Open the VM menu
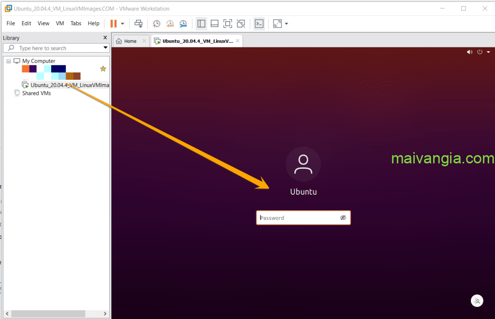This screenshot has width=495, height=319. (x=60, y=23)
